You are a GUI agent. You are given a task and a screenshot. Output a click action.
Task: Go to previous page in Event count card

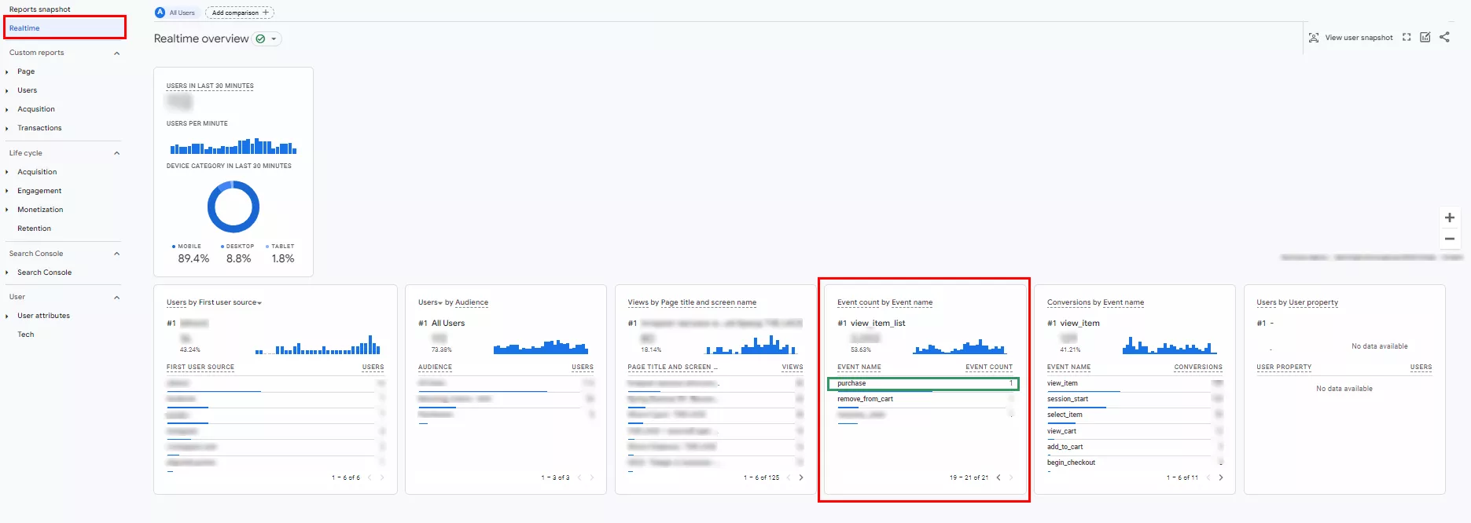pyautogui.click(x=998, y=477)
